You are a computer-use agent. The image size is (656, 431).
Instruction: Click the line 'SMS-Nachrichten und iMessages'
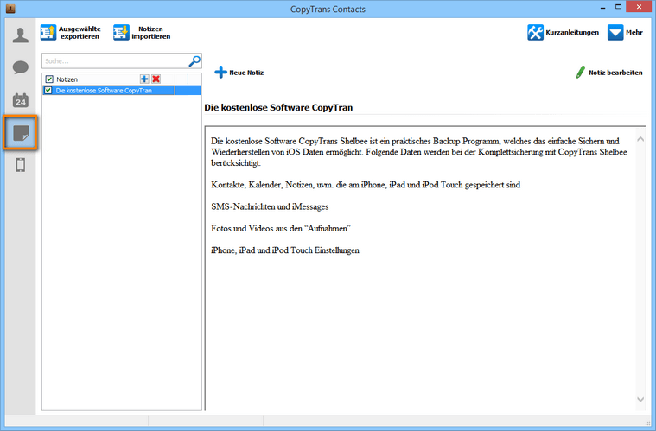[x=270, y=206]
